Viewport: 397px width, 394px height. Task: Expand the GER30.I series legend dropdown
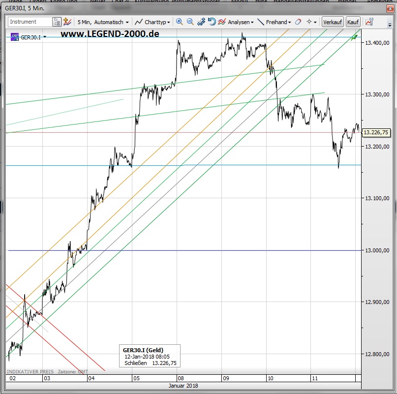(45, 37)
